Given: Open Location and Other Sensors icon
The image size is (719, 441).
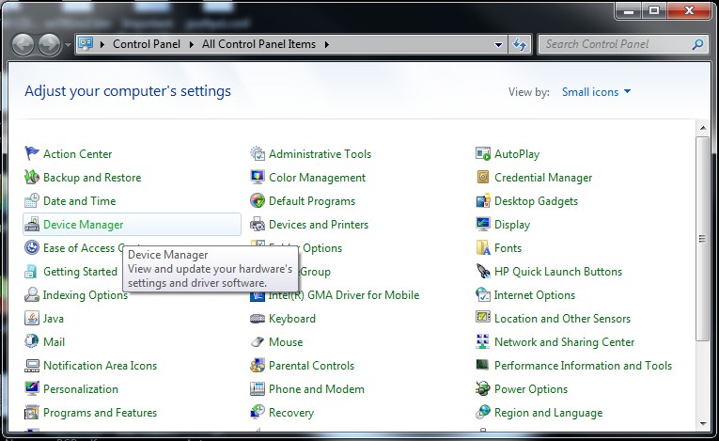Looking at the screenshot, I should pyautogui.click(x=483, y=317).
